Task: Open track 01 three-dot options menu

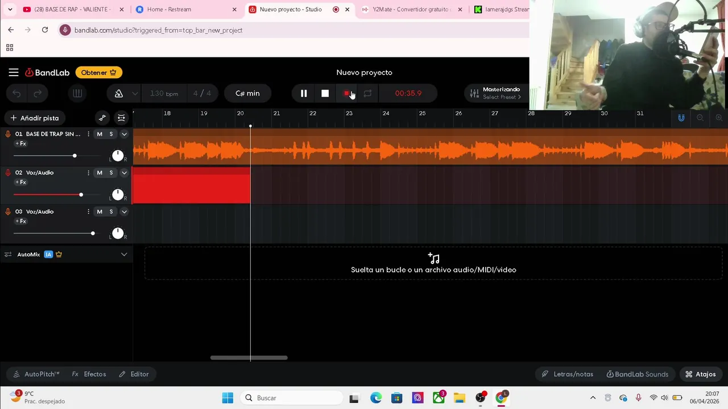Action: click(x=88, y=134)
